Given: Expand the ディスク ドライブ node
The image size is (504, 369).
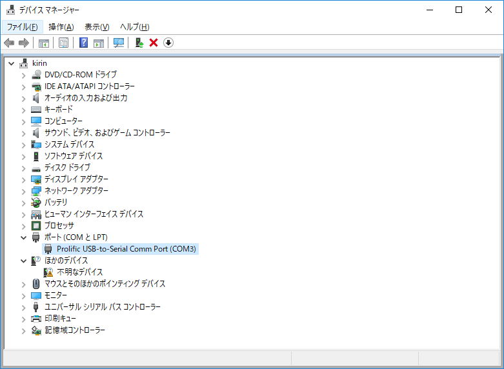Looking at the screenshot, I should tap(23, 168).
